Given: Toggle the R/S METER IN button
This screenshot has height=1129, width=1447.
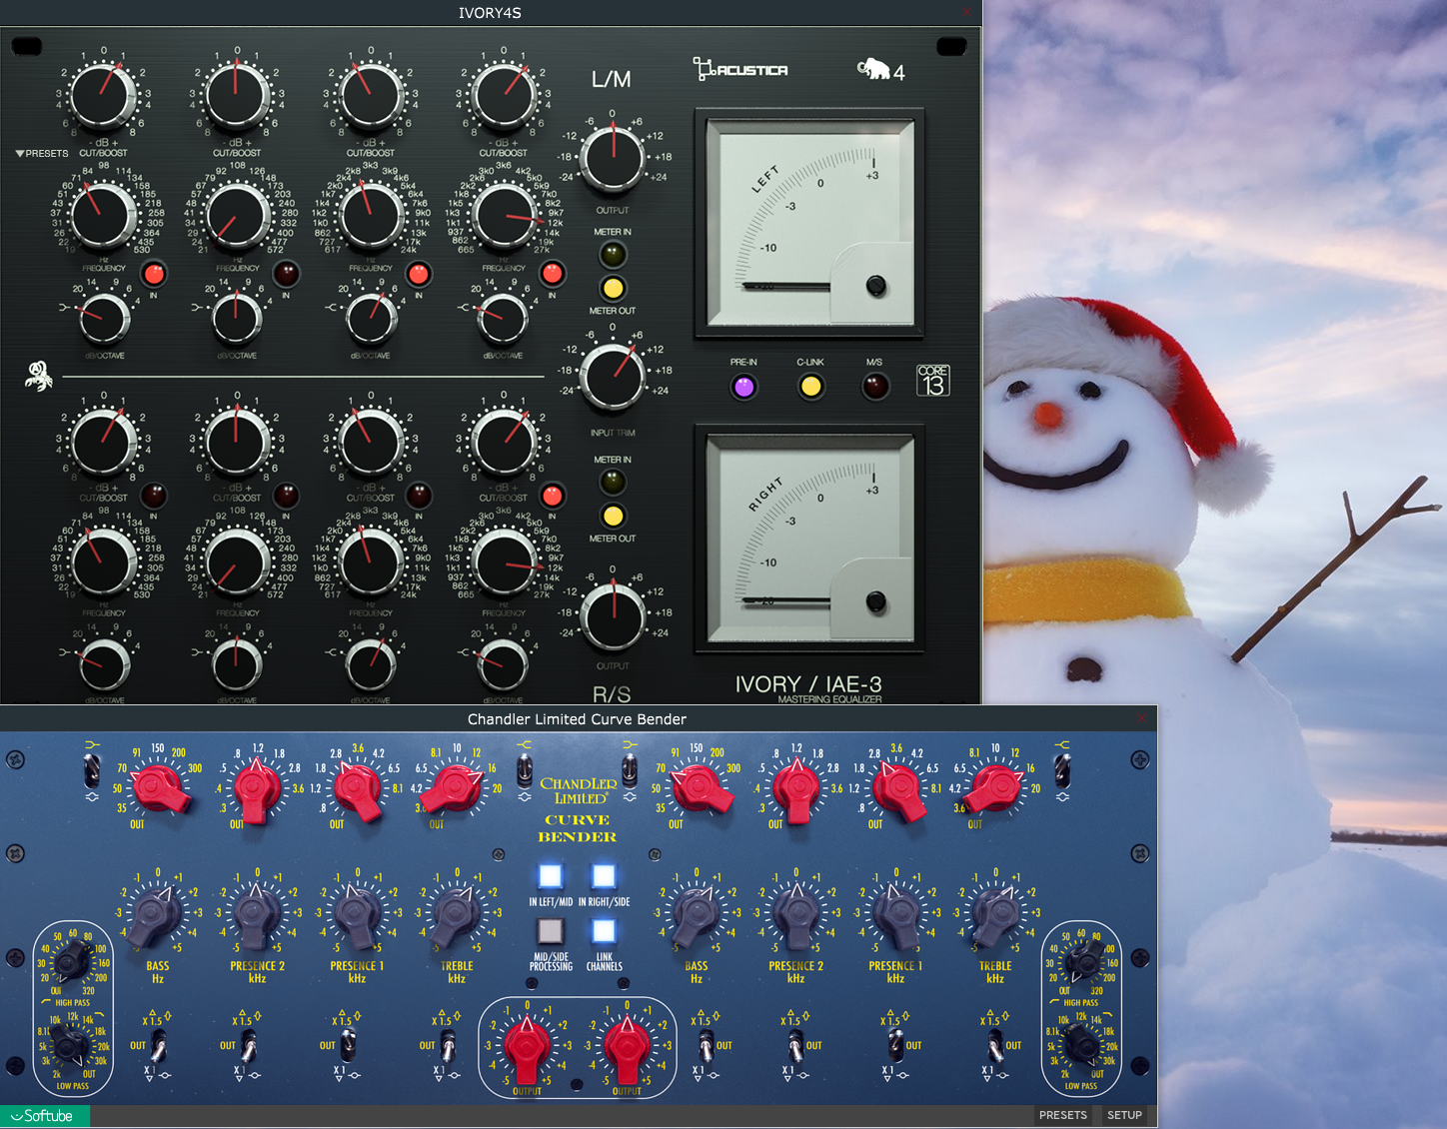Looking at the screenshot, I should [x=613, y=483].
